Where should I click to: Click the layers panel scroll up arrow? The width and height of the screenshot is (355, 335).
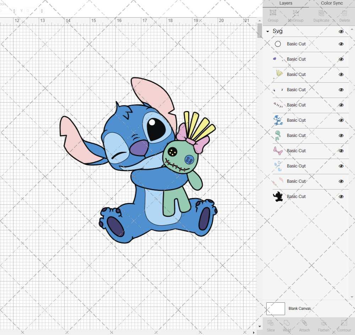pos(351,29)
